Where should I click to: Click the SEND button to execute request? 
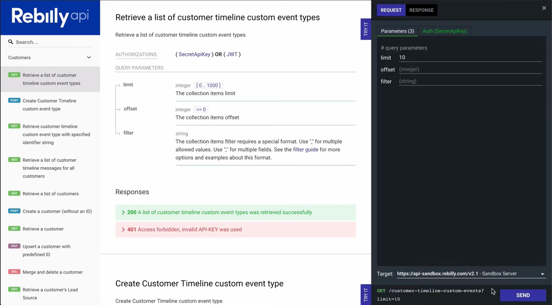click(x=523, y=295)
